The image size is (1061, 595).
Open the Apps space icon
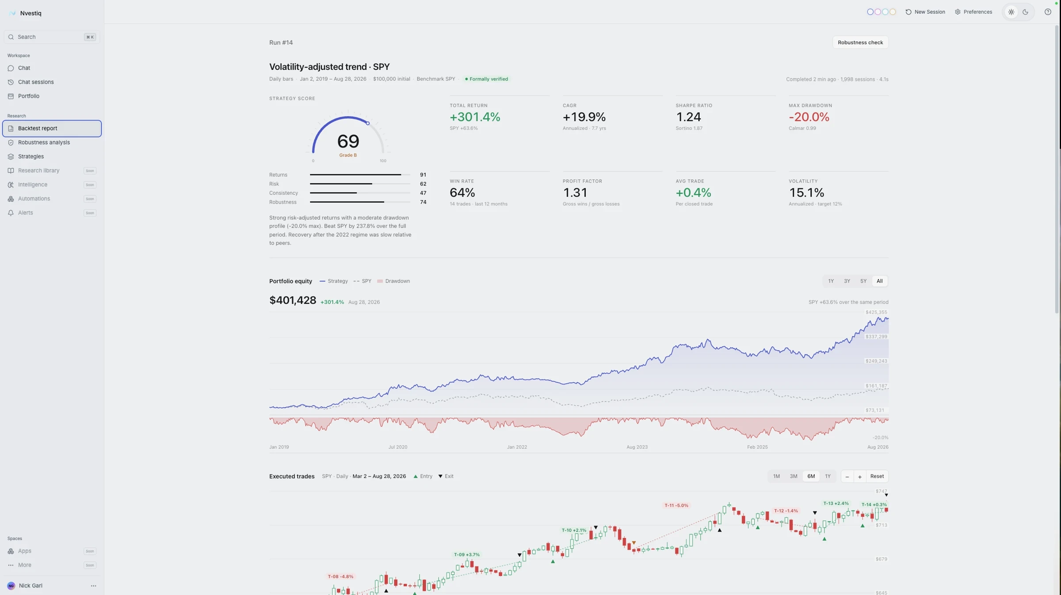(11, 551)
